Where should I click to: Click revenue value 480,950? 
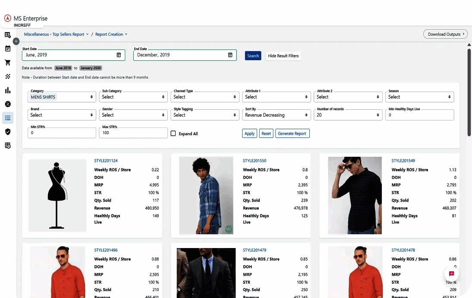152,208
